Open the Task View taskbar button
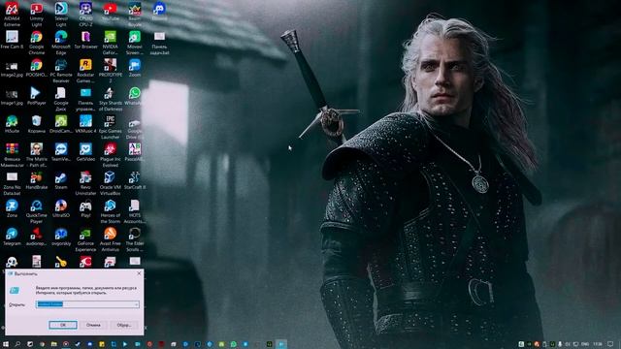The width and height of the screenshot is (621, 349). pyautogui.click(x=30, y=344)
